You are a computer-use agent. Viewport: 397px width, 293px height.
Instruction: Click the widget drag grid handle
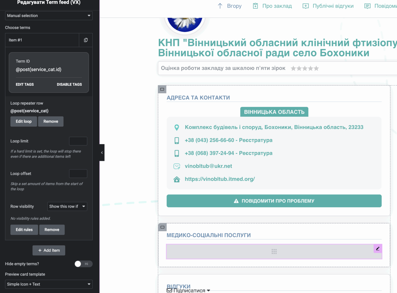274,252
